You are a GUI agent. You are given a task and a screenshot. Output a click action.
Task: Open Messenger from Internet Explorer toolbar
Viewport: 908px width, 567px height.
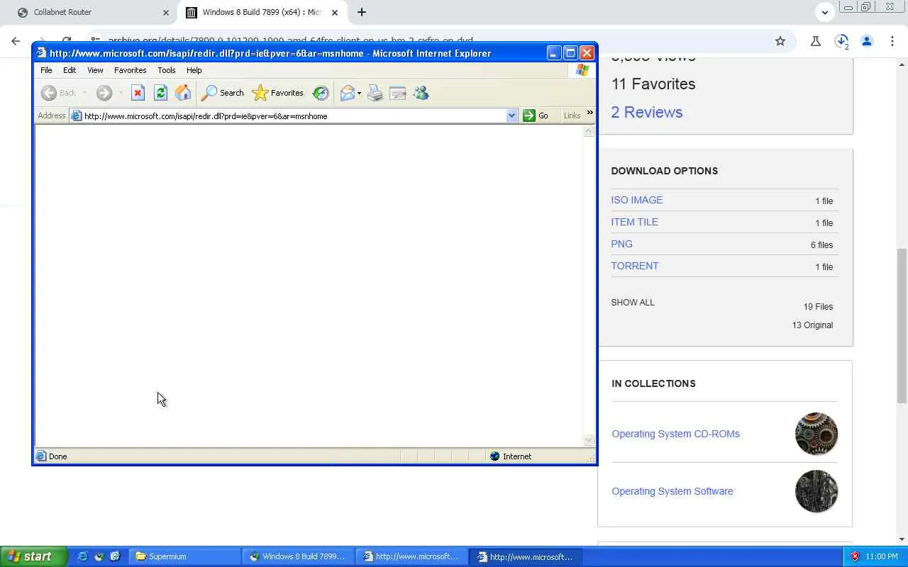click(421, 93)
